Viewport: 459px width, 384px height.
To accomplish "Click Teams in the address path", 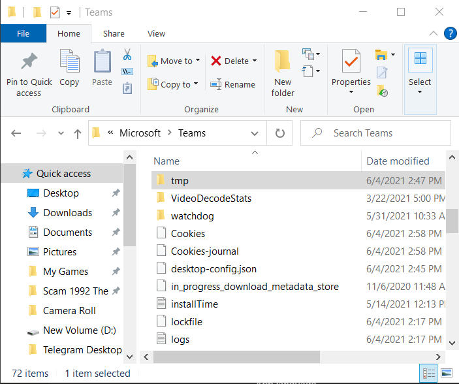I will (x=192, y=133).
